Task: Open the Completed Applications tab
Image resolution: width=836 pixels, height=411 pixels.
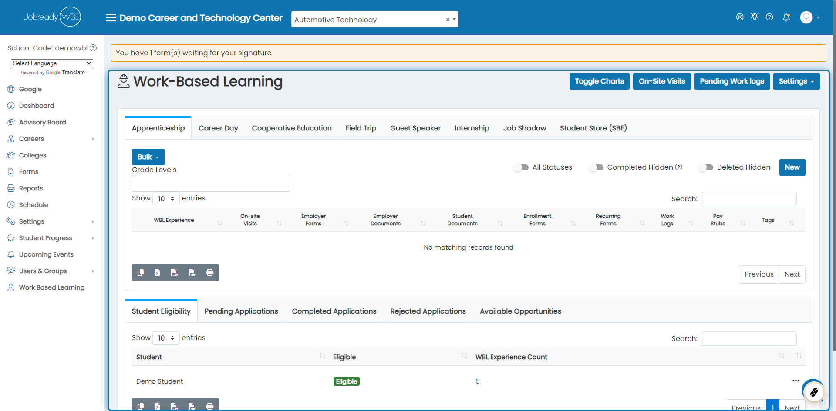Action: (334, 311)
